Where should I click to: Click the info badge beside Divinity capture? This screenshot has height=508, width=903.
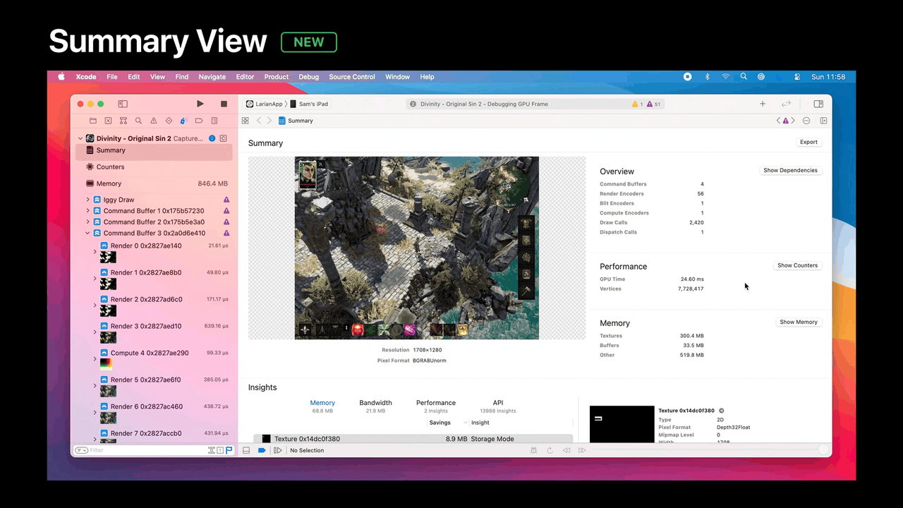pyautogui.click(x=212, y=138)
